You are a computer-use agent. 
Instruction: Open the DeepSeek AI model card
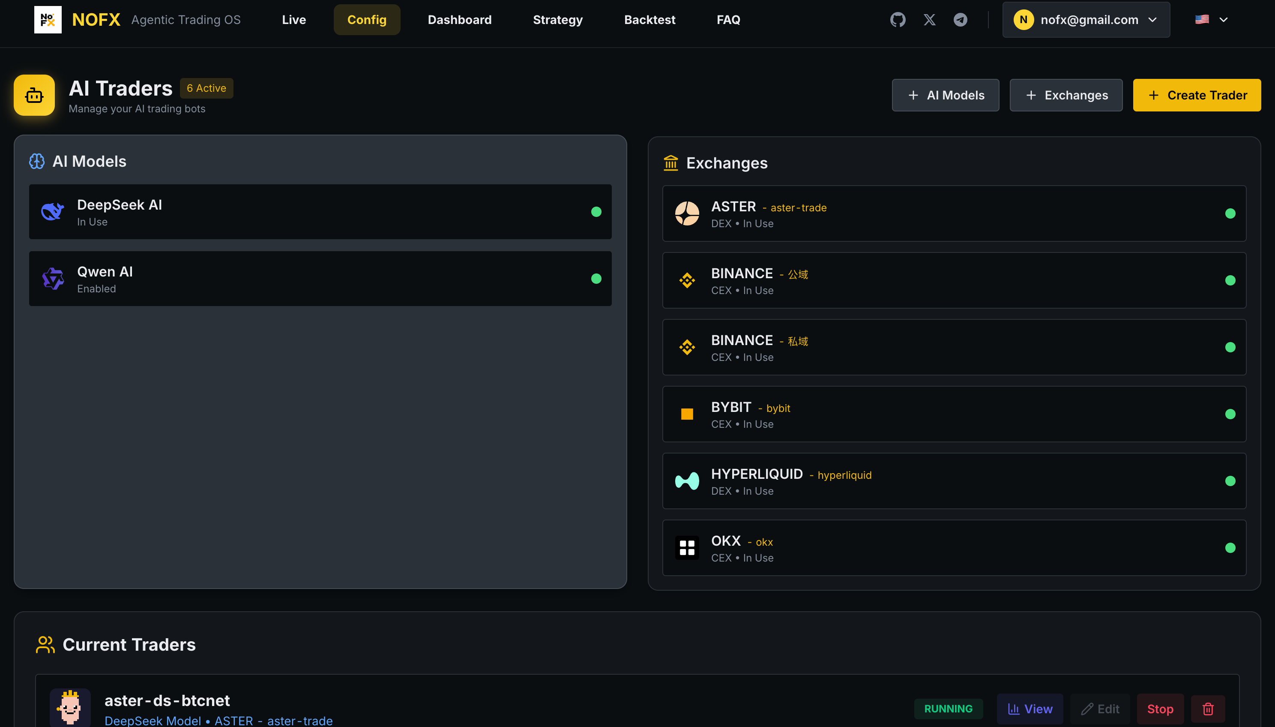[x=320, y=212]
